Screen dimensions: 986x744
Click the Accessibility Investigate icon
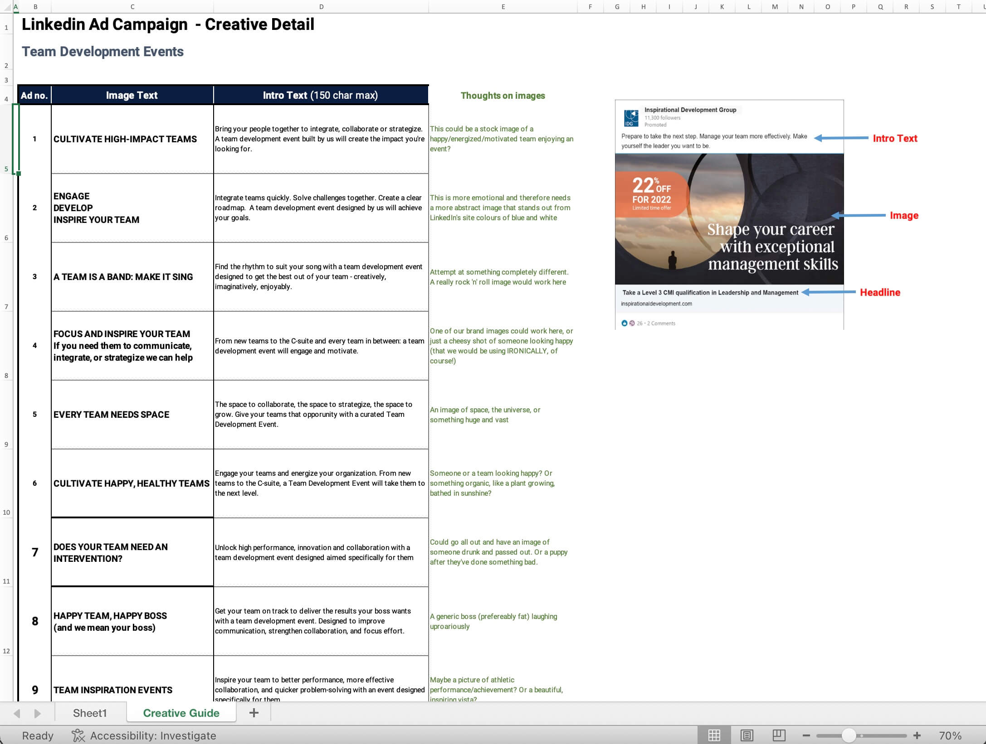click(78, 736)
